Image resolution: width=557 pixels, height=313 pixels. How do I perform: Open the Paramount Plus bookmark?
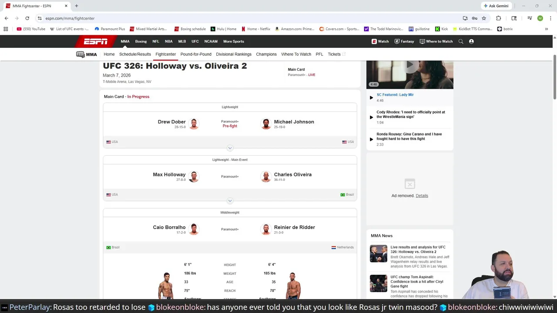(x=110, y=29)
